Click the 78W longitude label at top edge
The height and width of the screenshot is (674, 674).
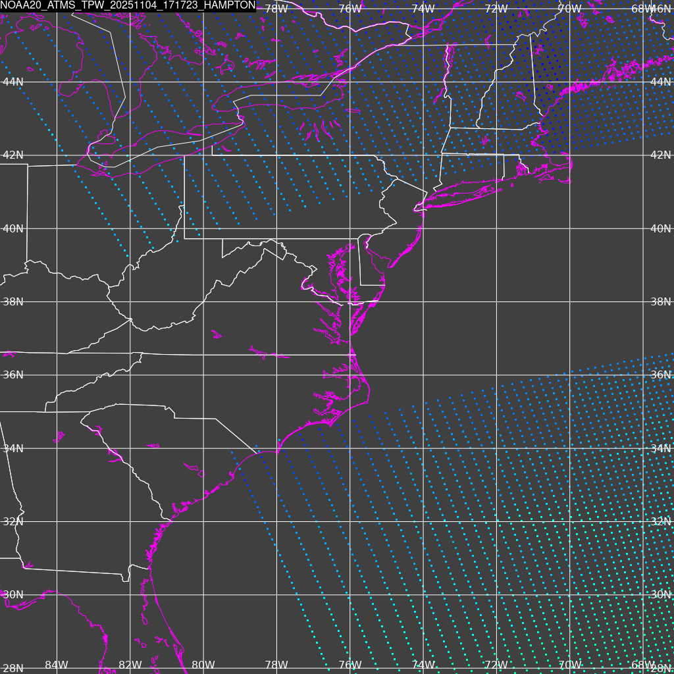(276, 9)
